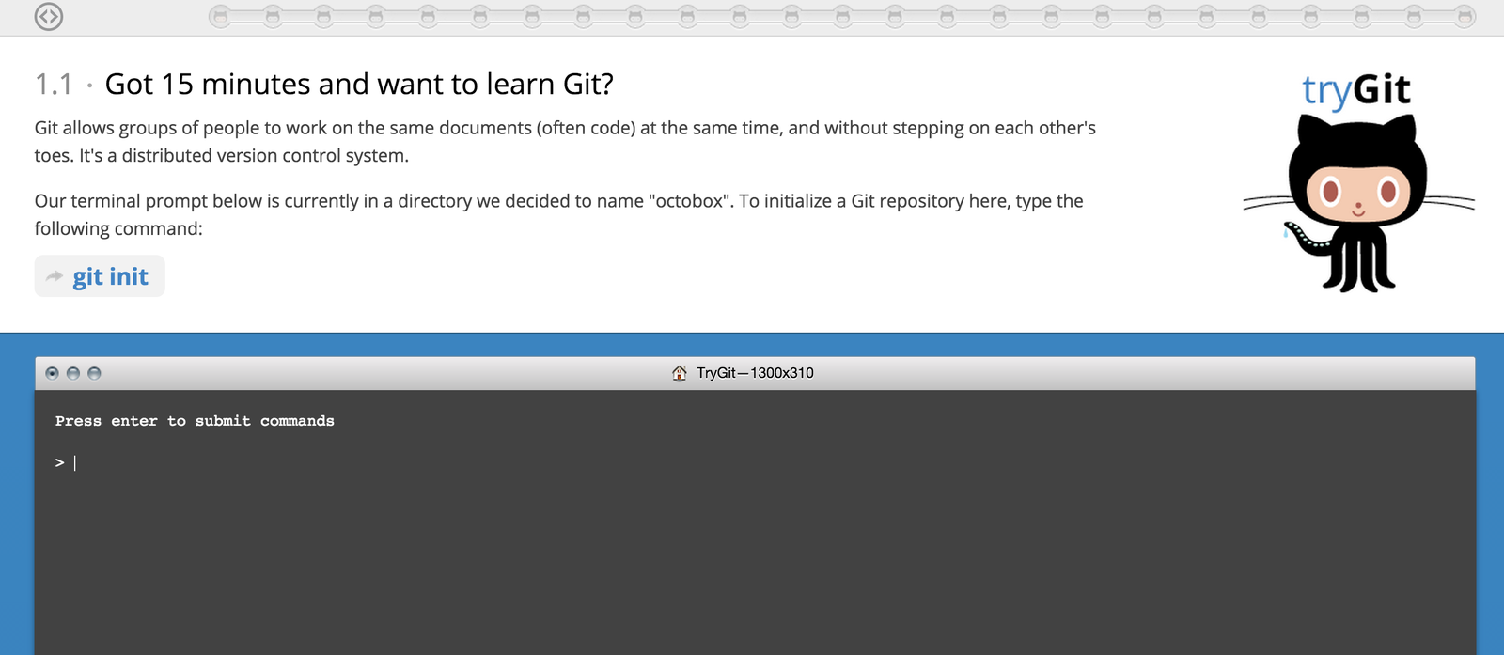
Task: Click the first octocat marker on progress bar
Action: tap(220, 16)
